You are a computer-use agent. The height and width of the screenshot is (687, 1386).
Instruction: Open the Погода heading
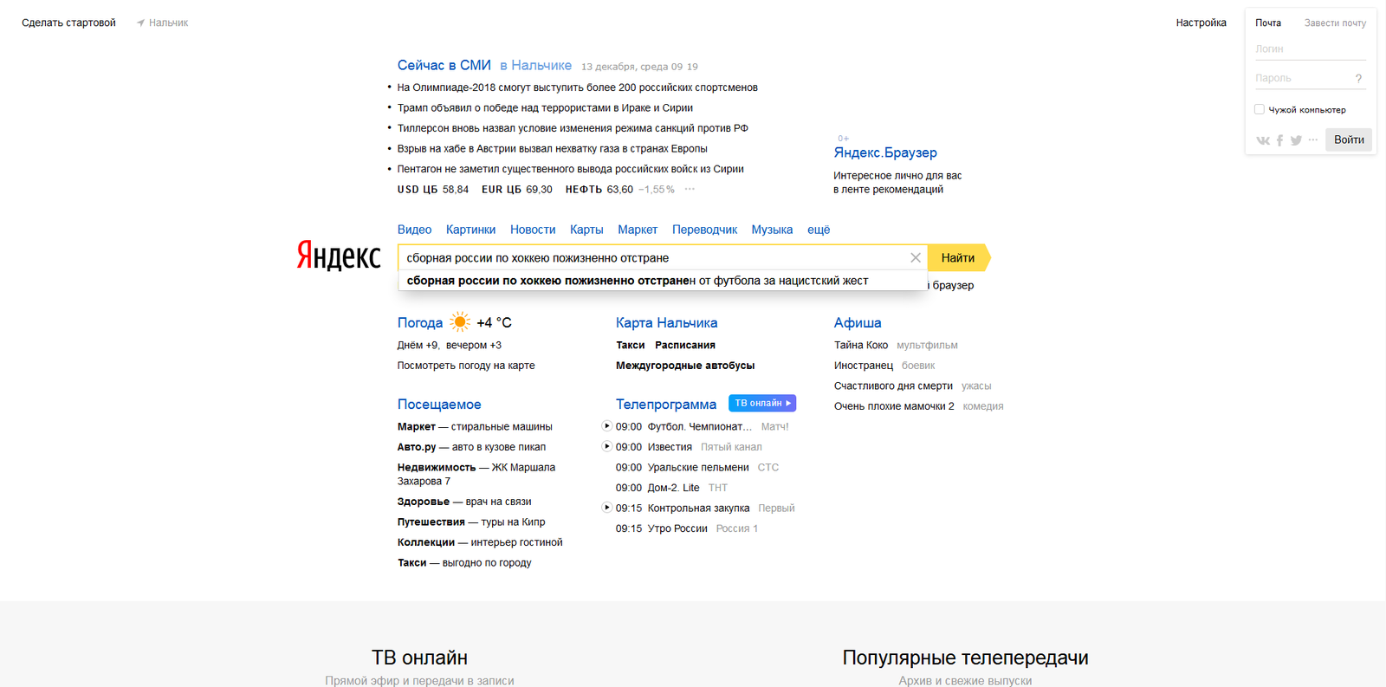(420, 322)
